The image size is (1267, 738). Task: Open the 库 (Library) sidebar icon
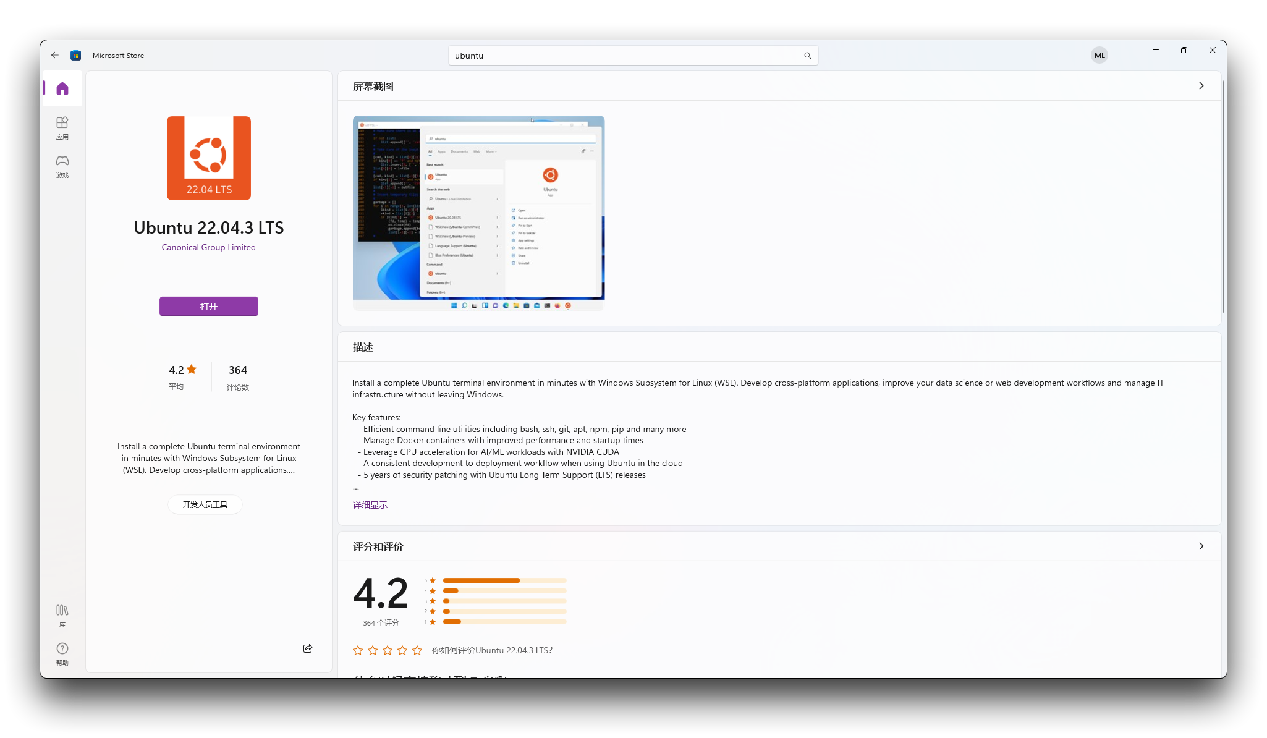click(x=62, y=616)
